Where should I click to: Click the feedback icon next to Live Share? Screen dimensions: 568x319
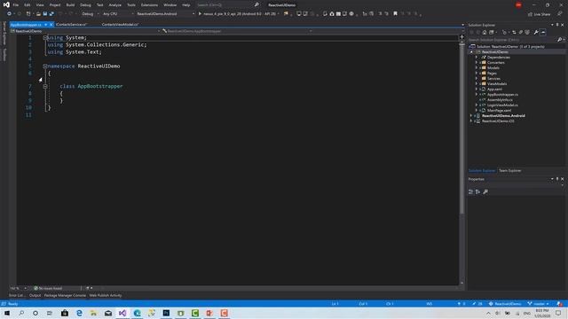click(560, 14)
